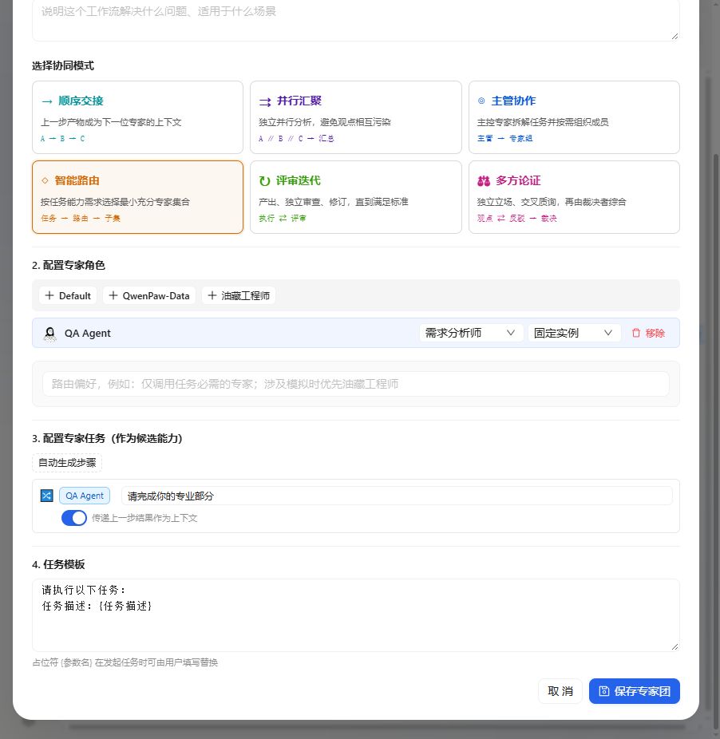Click the QA Agent avatar icon
The width and height of the screenshot is (720, 739).
pyautogui.click(x=49, y=334)
